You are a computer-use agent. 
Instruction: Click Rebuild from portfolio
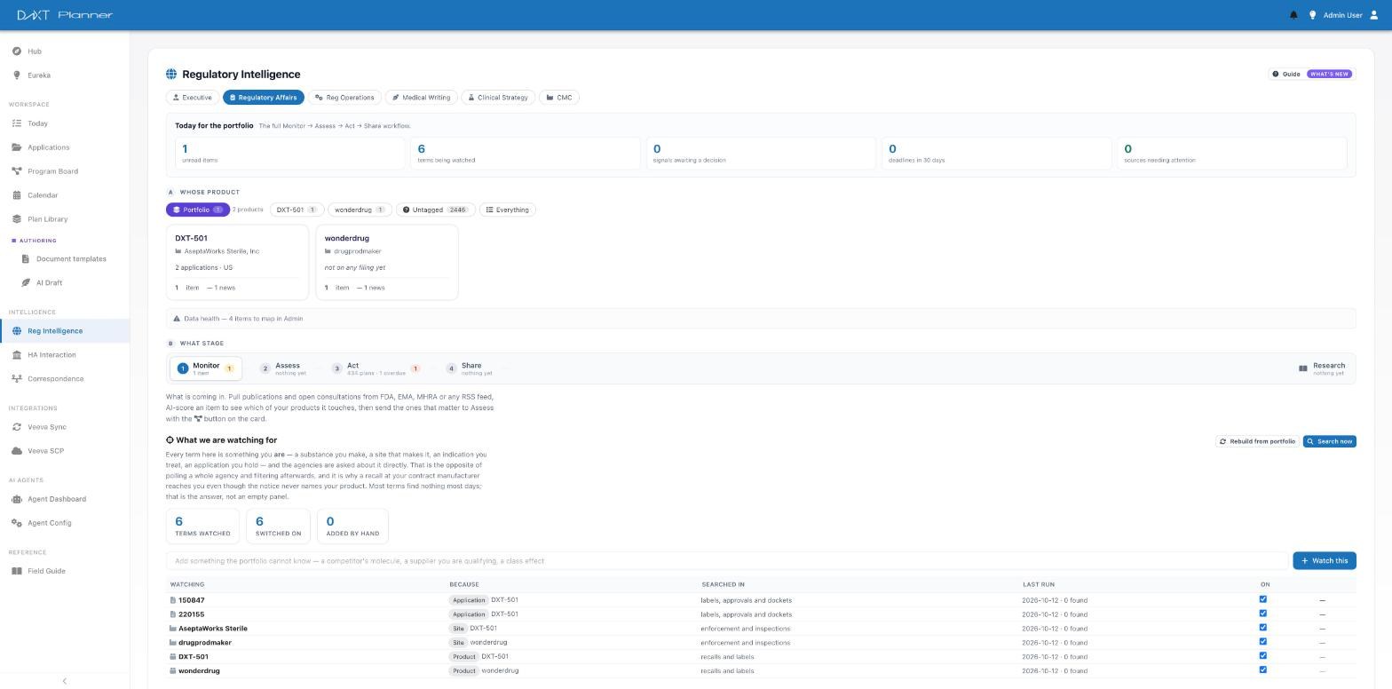tap(1257, 441)
